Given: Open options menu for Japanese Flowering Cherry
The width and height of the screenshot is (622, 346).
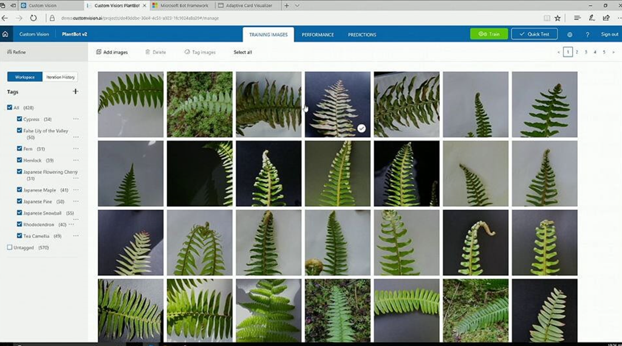Looking at the screenshot, I should (76, 178).
